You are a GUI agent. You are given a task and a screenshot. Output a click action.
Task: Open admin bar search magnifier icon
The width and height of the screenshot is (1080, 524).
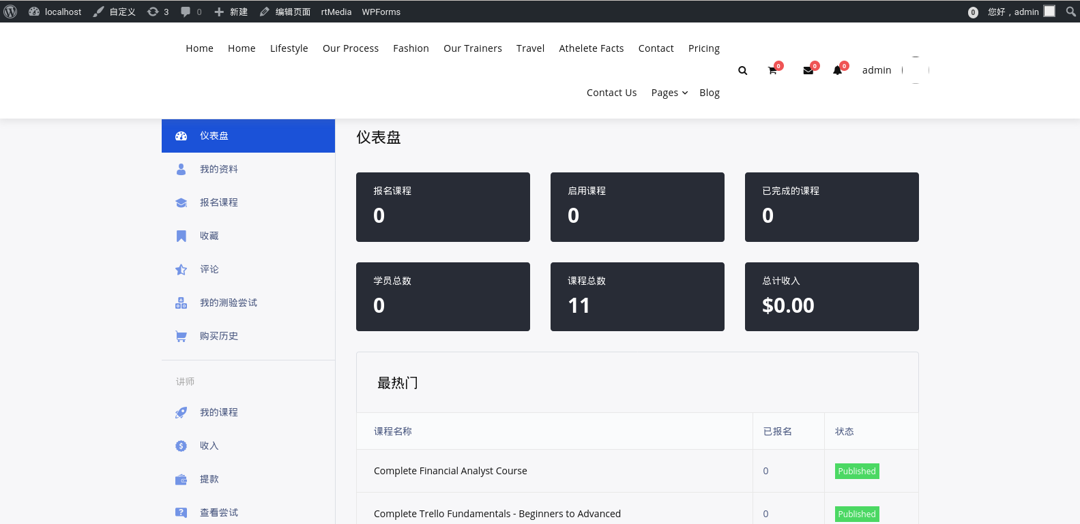click(1070, 12)
